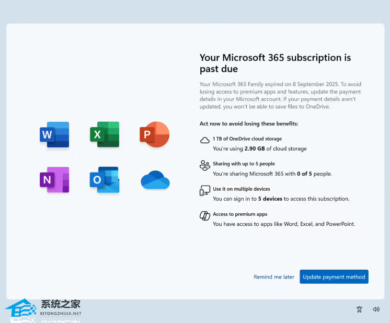Click the blue OneDrive cloud logo
Viewport: 390px width, 323px height.
click(x=155, y=180)
